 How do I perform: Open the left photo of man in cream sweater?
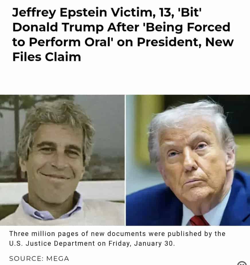point(62,160)
